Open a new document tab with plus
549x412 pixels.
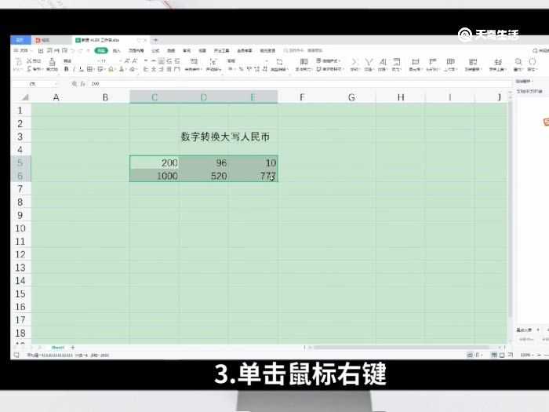[x=155, y=40]
